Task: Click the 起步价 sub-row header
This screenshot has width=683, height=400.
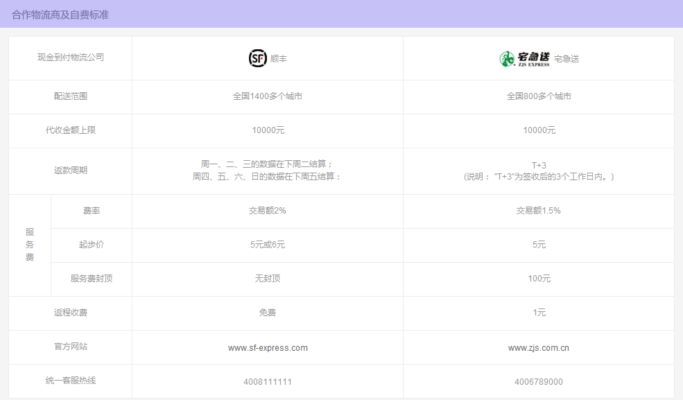Action: [x=92, y=245]
